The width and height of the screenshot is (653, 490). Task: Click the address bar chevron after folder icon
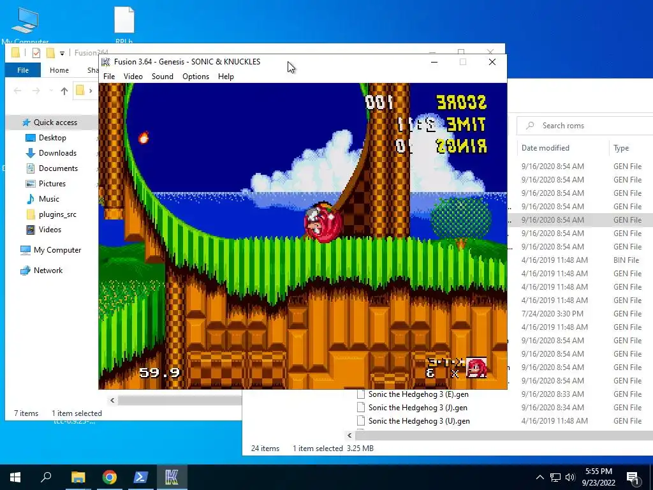point(91,91)
